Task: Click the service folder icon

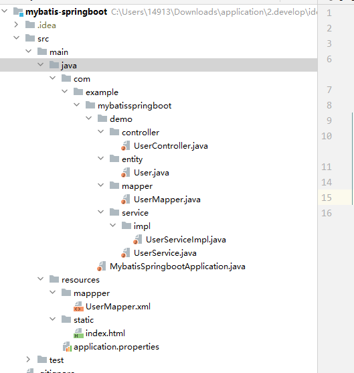Action: pos(114,212)
